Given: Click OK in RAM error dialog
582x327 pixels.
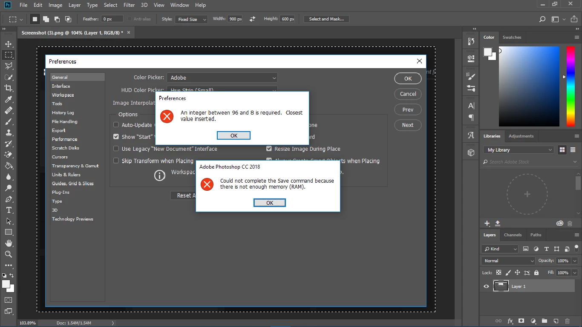Looking at the screenshot, I should click(x=270, y=203).
